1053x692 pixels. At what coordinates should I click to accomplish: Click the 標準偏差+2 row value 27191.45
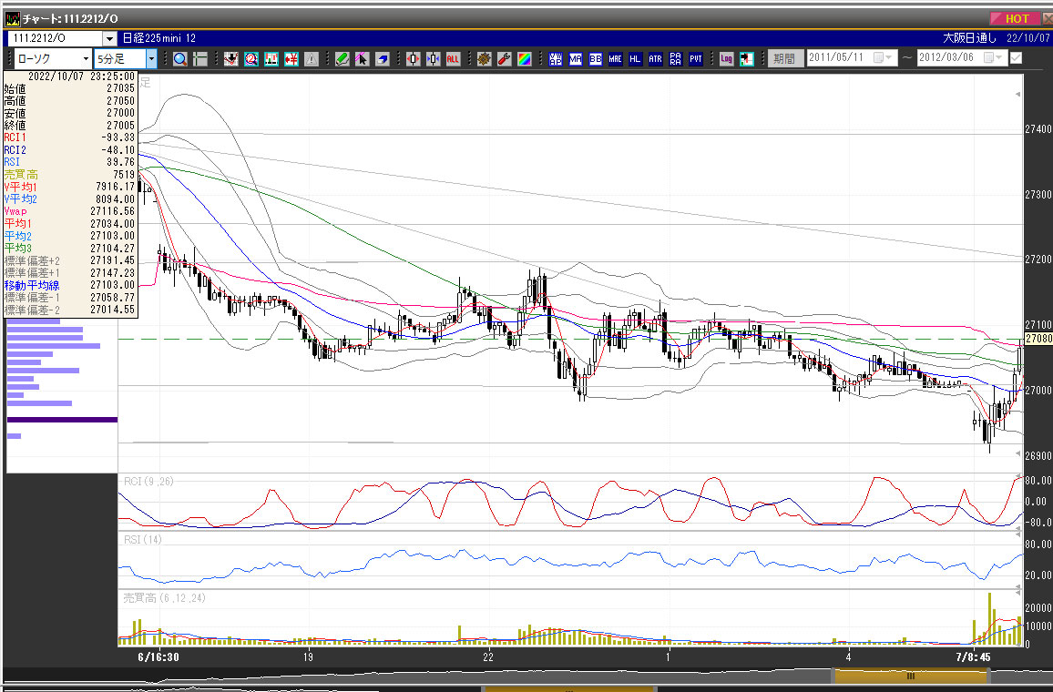click(x=113, y=260)
